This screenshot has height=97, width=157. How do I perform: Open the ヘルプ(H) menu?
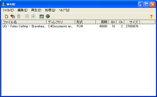pos(64,10)
